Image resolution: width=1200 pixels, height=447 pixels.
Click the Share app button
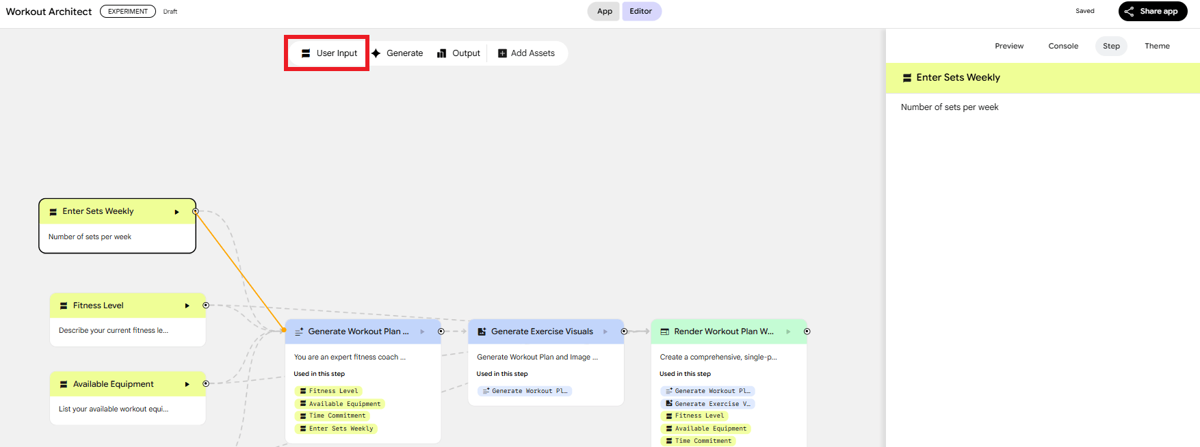1153,11
